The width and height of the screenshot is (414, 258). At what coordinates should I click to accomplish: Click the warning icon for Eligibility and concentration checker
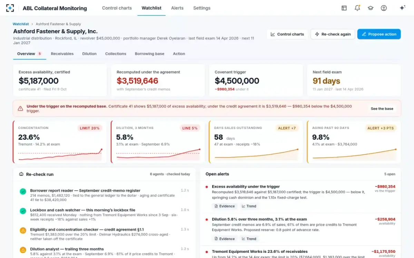(23, 230)
